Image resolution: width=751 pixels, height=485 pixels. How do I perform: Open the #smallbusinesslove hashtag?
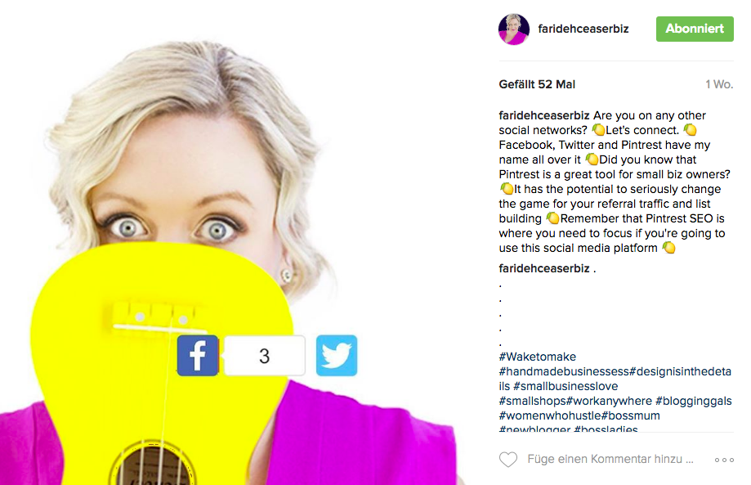pyautogui.click(x=565, y=386)
